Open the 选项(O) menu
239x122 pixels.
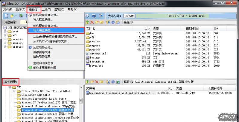(x=59, y=10)
